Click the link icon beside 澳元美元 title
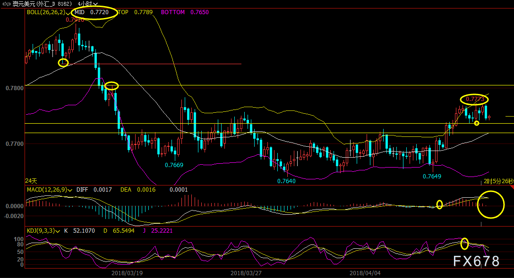 pos(6,4)
